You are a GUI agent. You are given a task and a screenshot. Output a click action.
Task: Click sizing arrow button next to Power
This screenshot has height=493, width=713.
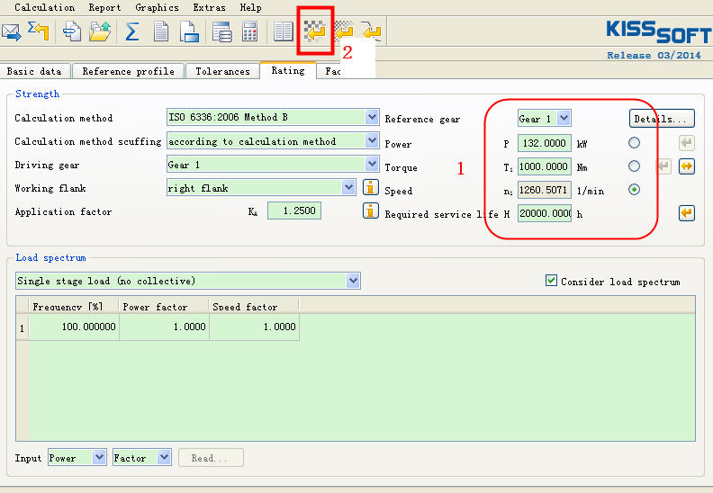point(686,143)
